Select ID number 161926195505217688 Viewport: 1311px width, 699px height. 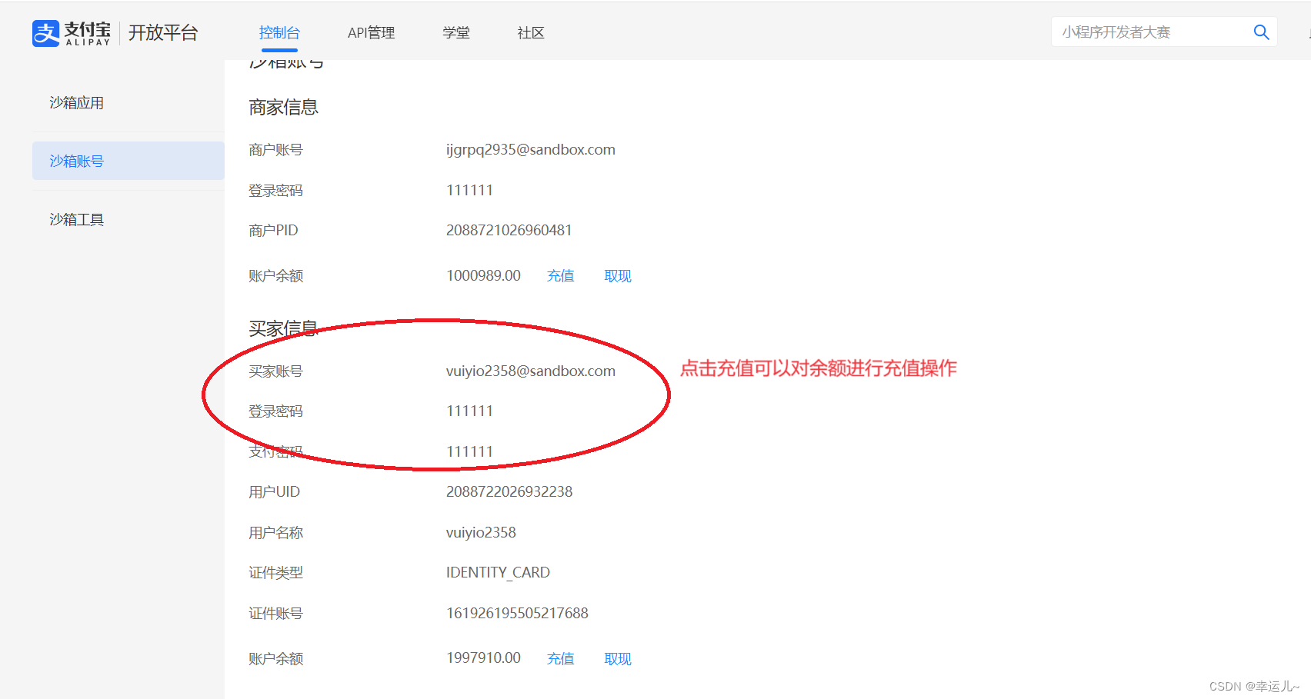517,614
